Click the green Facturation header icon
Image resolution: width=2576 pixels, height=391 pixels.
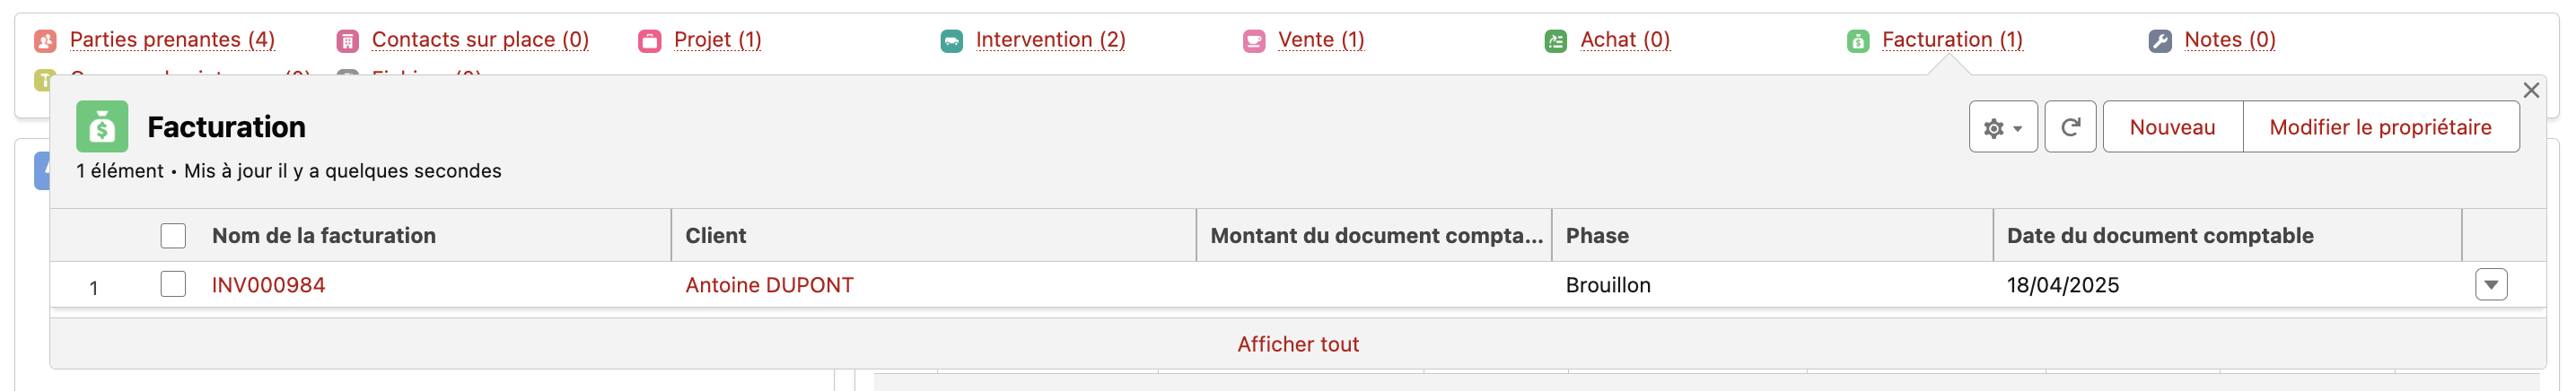tap(102, 126)
